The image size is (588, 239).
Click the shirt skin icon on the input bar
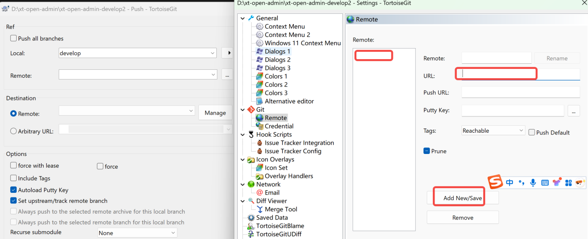point(556,182)
